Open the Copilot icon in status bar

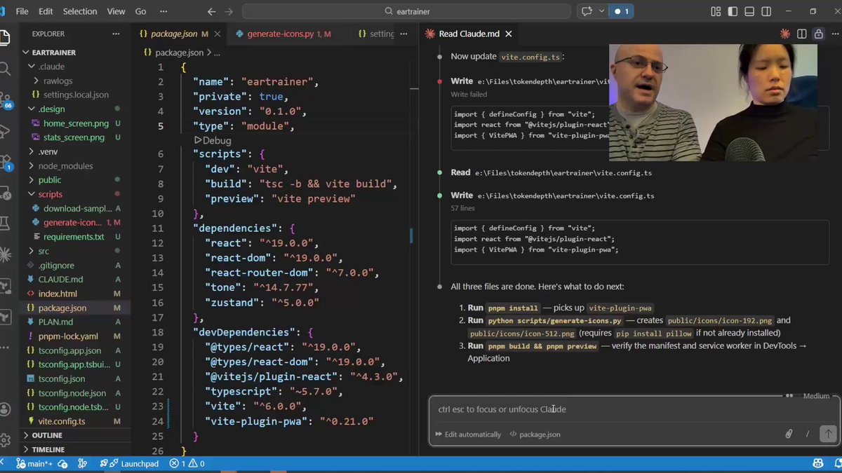click(817, 463)
